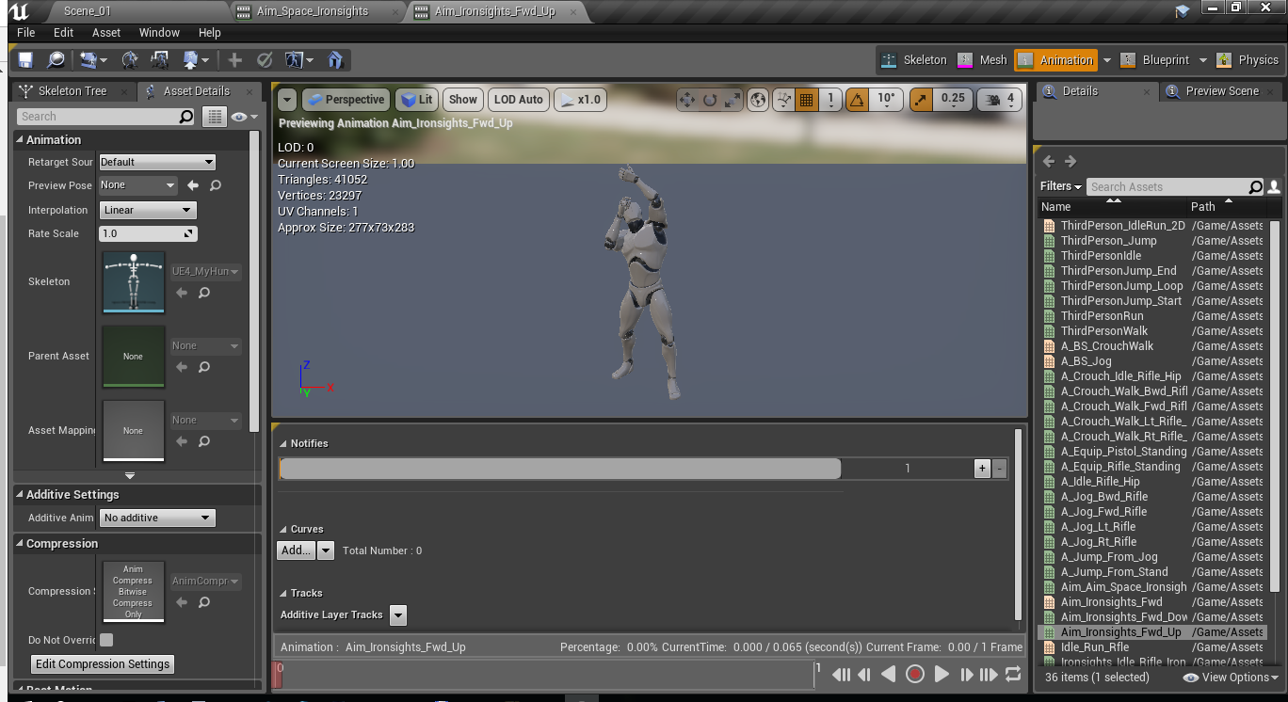The image size is (1288, 702).
Task: Open the Filters dropdown in asset browser
Action: point(1061,186)
